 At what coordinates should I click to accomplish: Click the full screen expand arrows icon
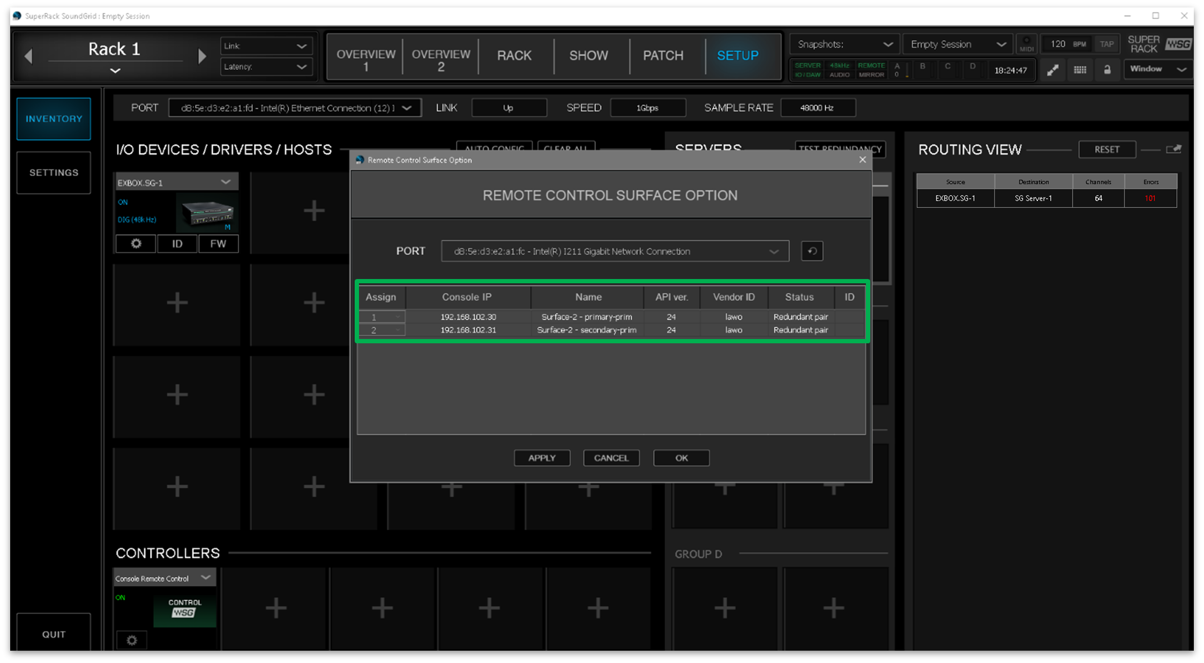pos(1052,70)
